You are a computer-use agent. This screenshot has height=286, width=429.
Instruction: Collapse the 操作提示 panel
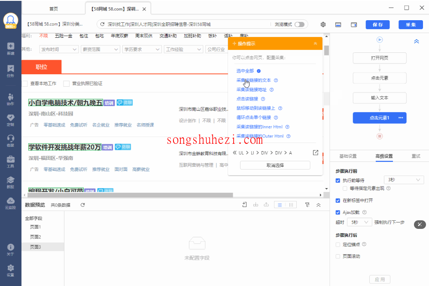tap(315, 43)
